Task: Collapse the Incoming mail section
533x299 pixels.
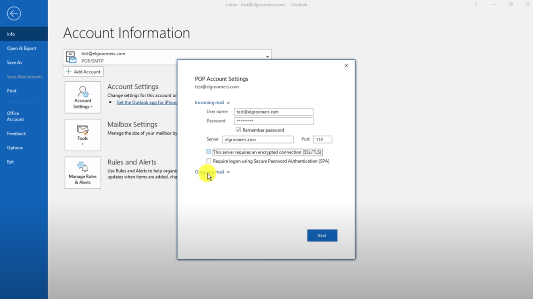Action: (x=212, y=102)
